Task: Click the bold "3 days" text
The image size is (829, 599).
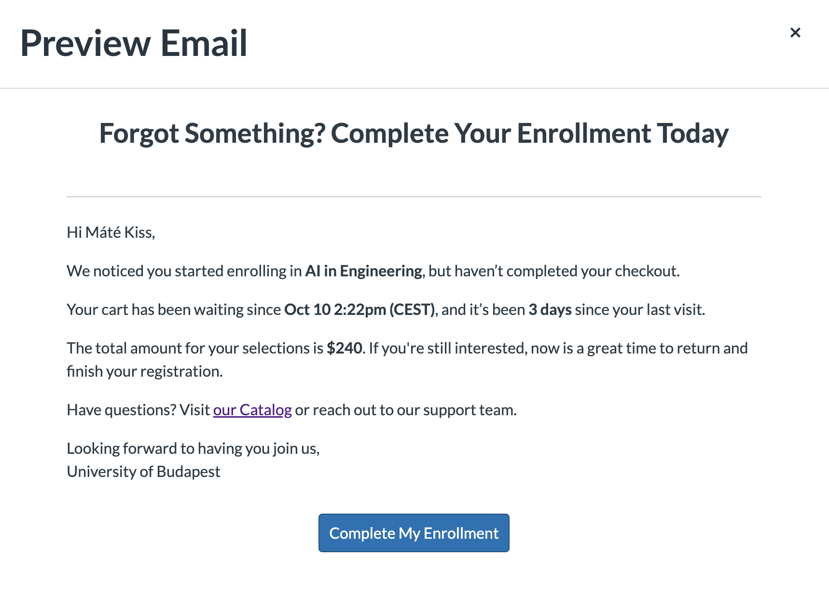Action: (x=550, y=310)
